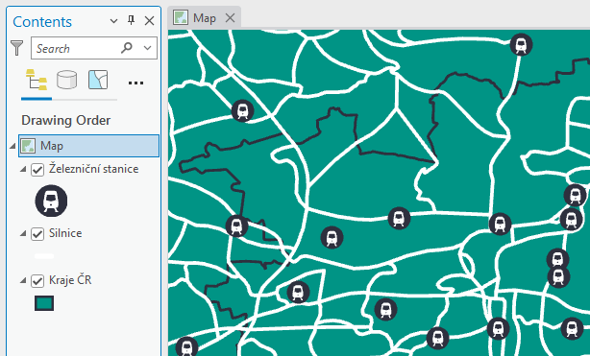Toggle the Železniční stanice layer checkbox
Screen dimensions: 590x356
37,170
